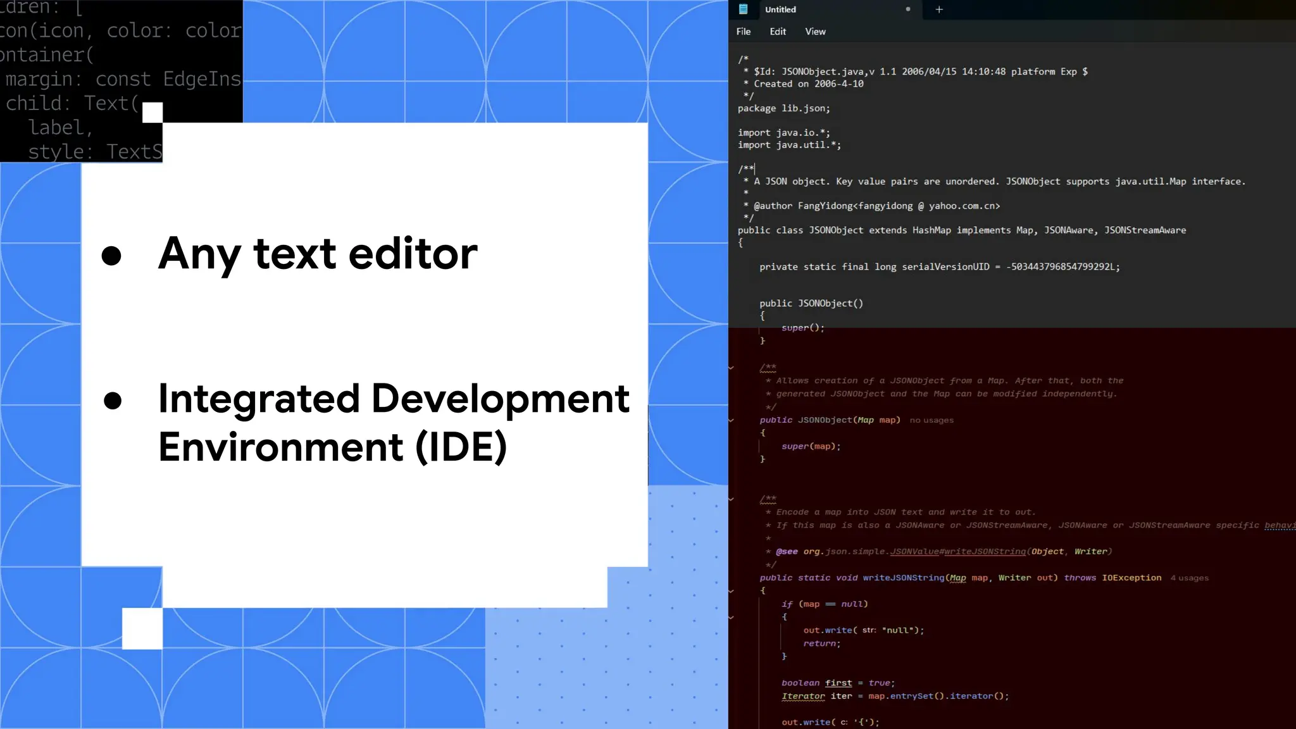The height and width of the screenshot is (729, 1296).
Task: Collapse the 'Allows creation of a JSONObject' doc comment
Action: pos(732,368)
